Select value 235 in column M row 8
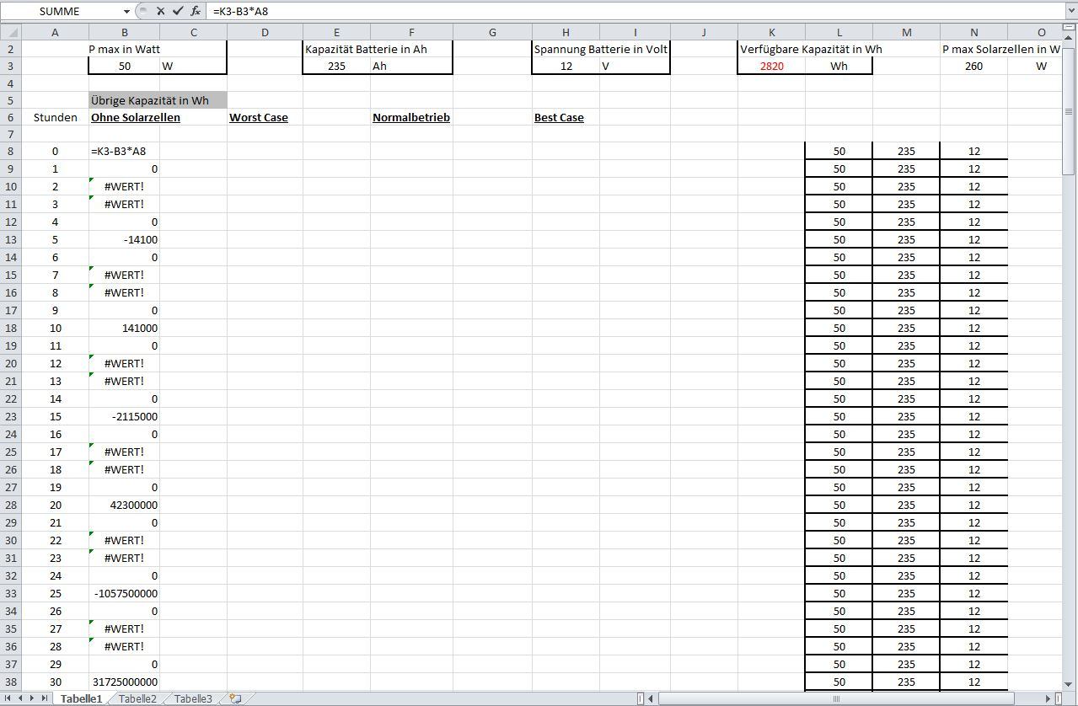The width and height of the screenshot is (1078, 706). click(906, 151)
